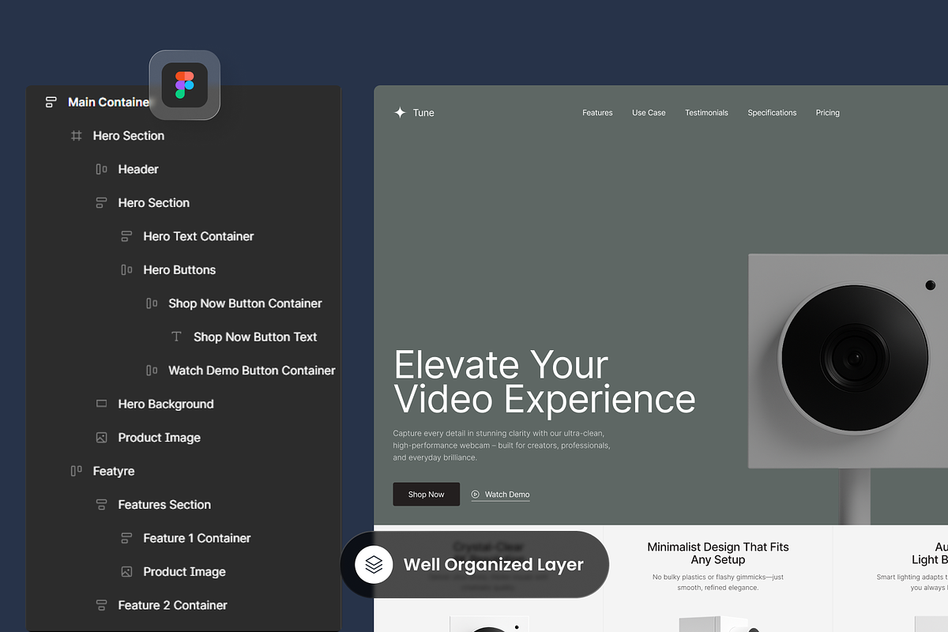Select Product Image name below Hero Background

(x=160, y=438)
